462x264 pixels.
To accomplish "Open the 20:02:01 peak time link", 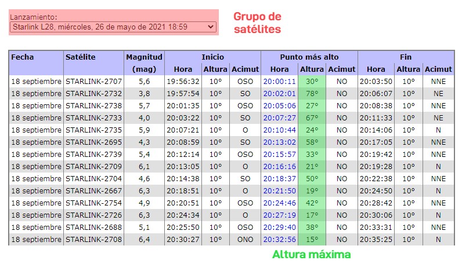I will click(279, 94).
